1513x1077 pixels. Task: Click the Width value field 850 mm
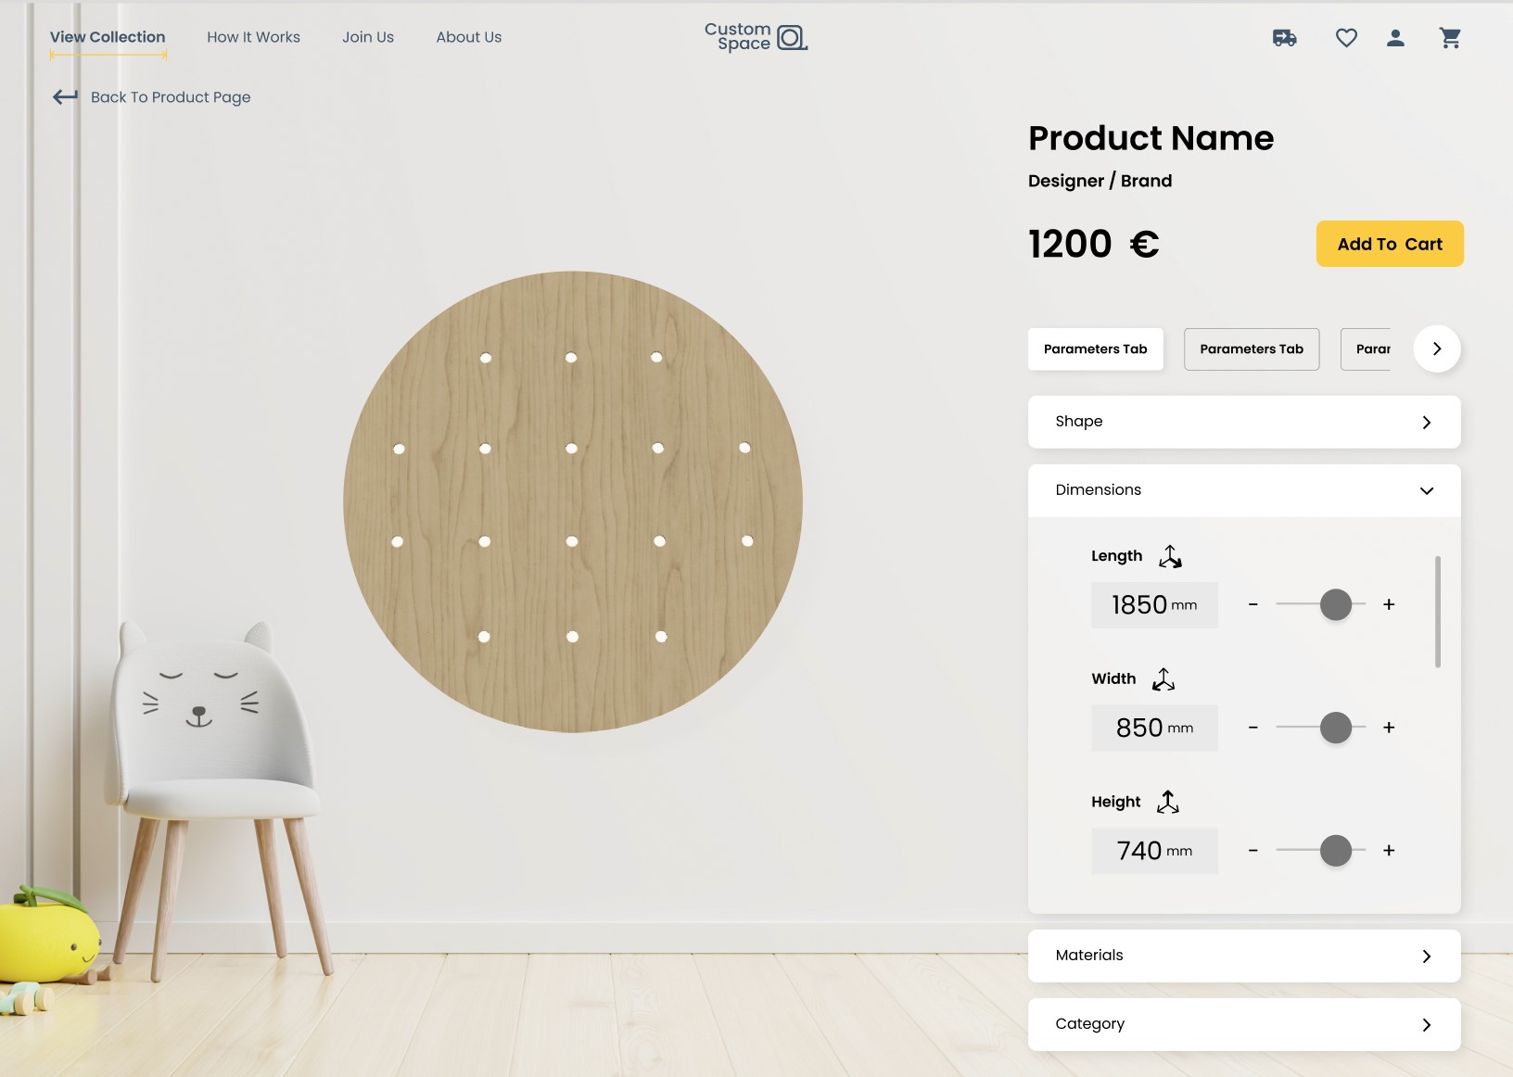pyautogui.click(x=1154, y=728)
